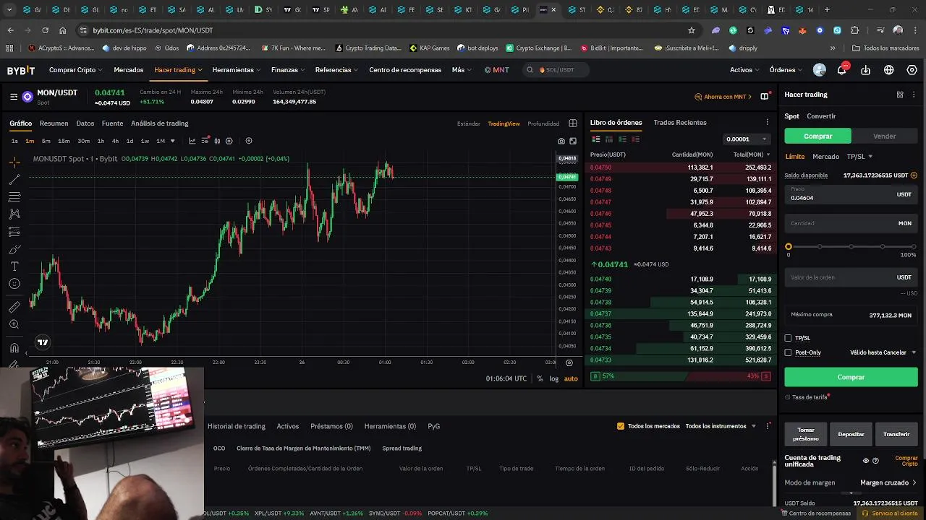Click the Precio input field
This screenshot has width=926, height=520.
[851, 194]
